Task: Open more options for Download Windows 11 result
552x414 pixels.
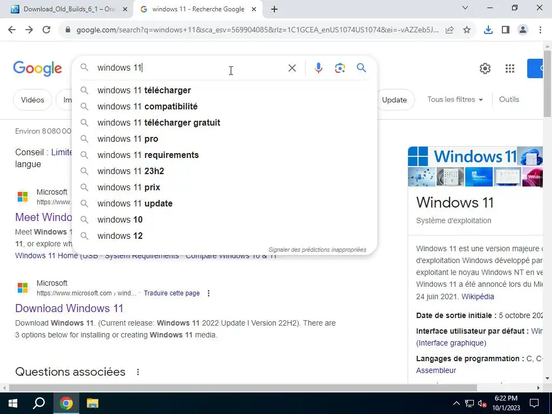Action: pos(209,293)
